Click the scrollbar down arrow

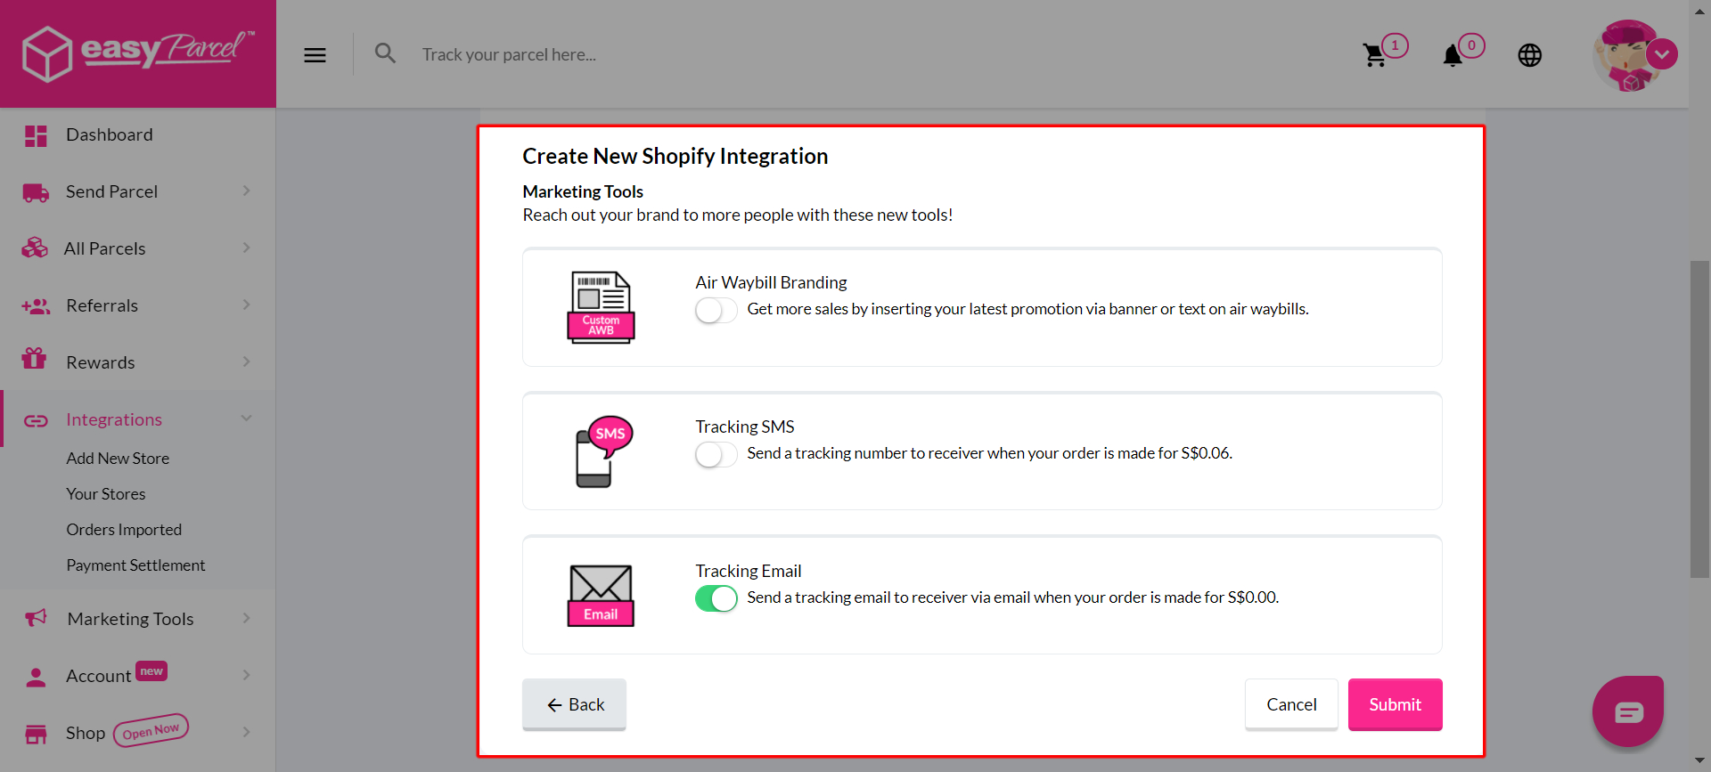pyautogui.click(x=1700, y=762)
